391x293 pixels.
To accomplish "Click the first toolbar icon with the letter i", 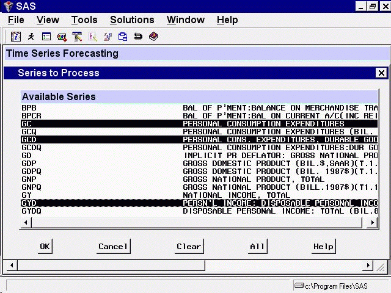I will [x=16, y=37].
